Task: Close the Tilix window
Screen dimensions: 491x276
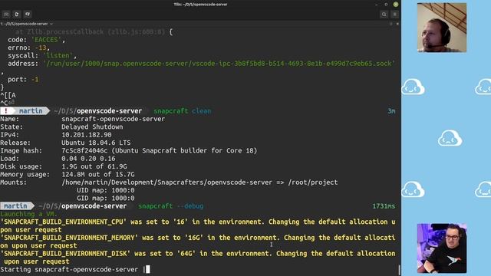Action: [x=396, y=5]
